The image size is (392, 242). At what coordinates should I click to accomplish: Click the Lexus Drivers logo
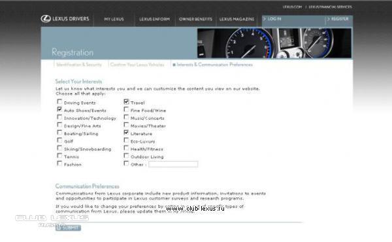click(x=65, y=19)
